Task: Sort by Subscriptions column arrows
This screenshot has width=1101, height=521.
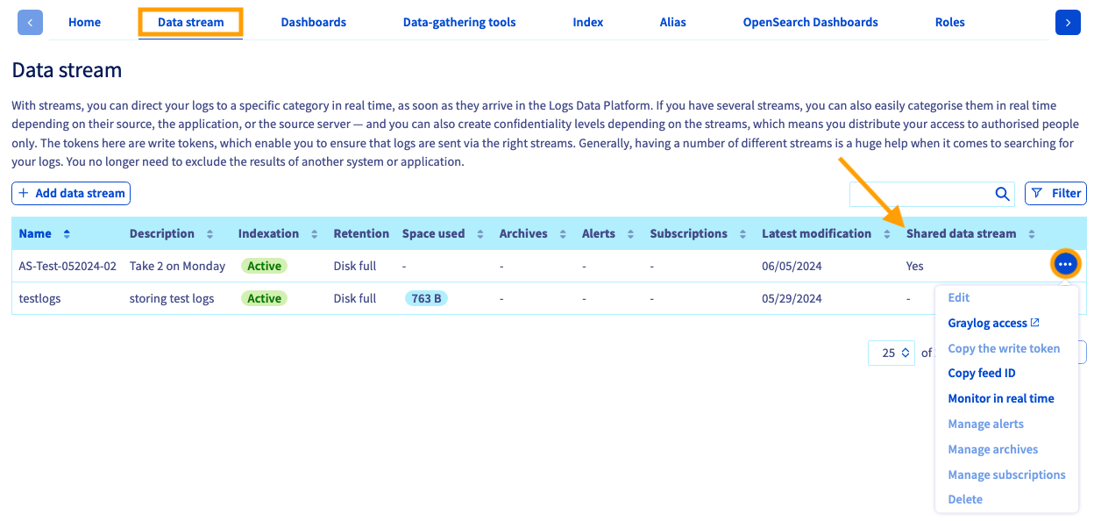Action: (x=742, y=234)
